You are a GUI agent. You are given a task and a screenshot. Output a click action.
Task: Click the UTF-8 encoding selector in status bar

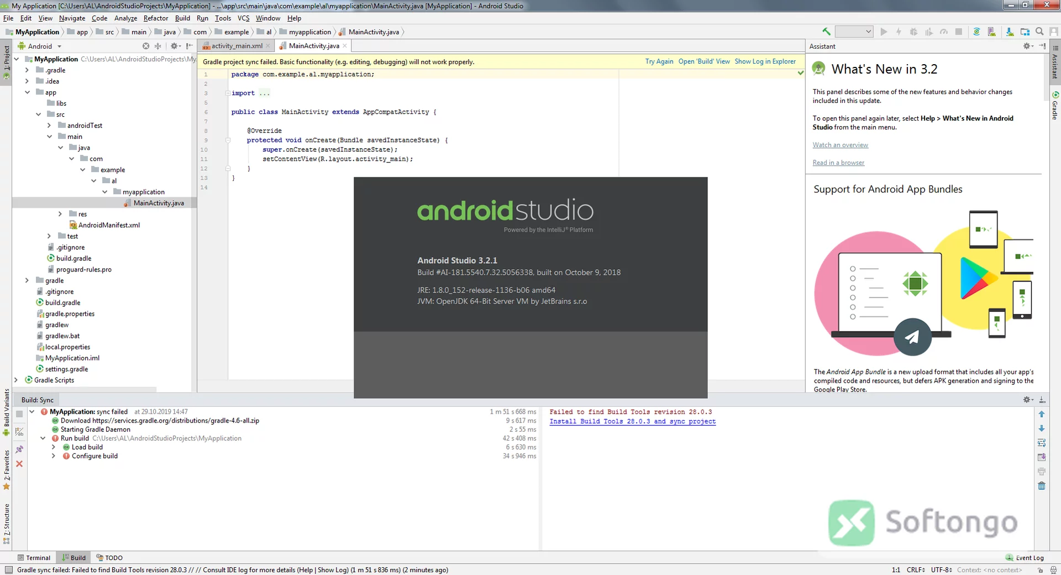click(x=941, y=570)
